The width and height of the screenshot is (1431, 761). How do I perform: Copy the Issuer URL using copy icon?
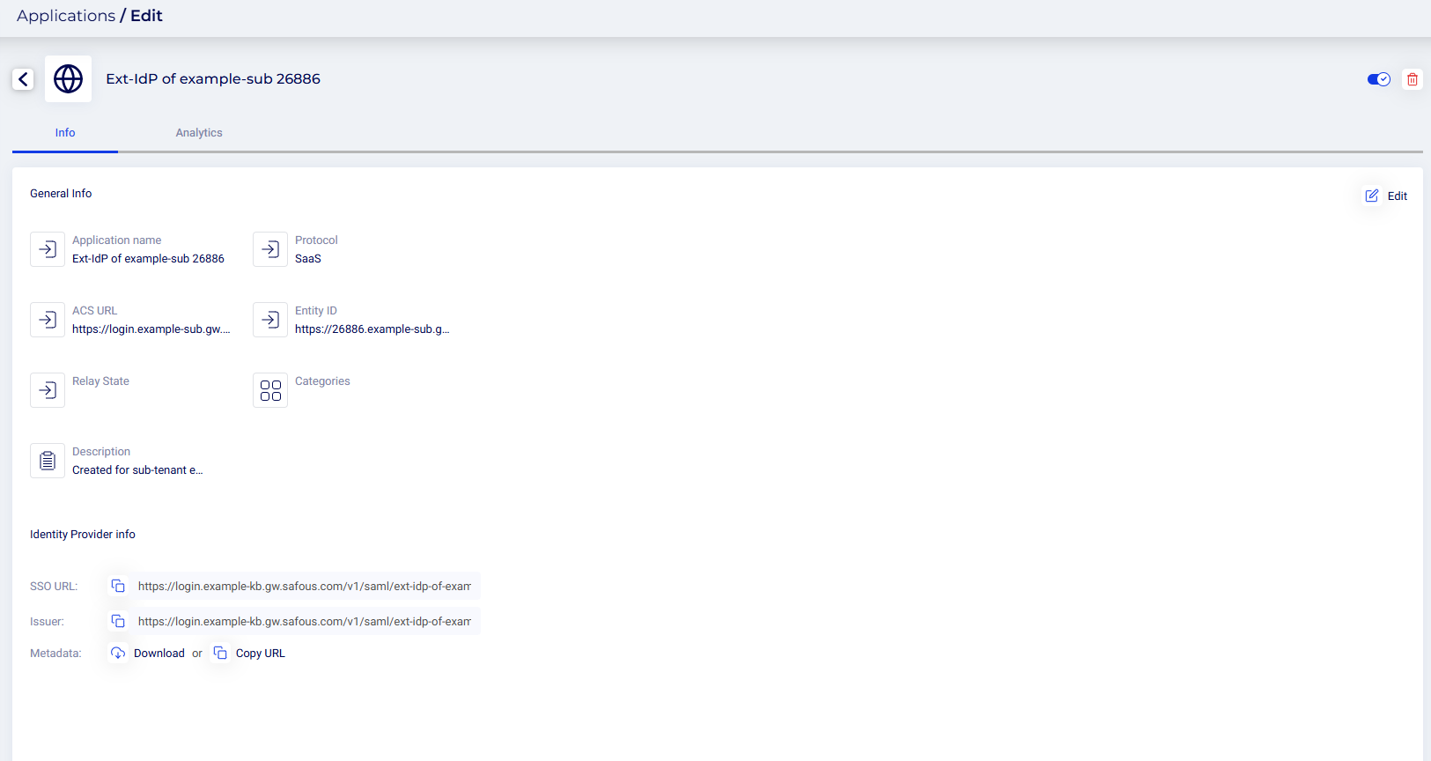[118, 622]
